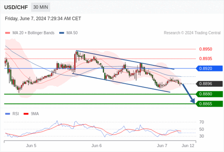
Task: Click the black 0.8896 current price tag
Action: tap(209, 84)
